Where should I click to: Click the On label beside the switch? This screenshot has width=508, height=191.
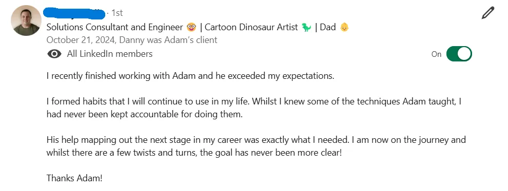coord(436,54)
